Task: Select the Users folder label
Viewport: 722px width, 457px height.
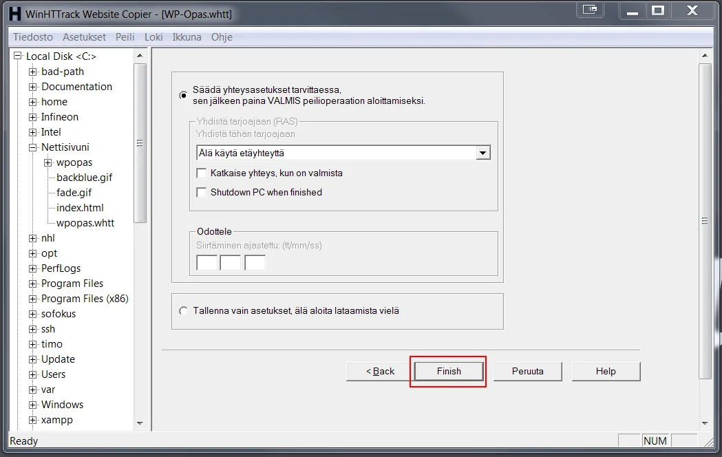Action: click(54, 374)
